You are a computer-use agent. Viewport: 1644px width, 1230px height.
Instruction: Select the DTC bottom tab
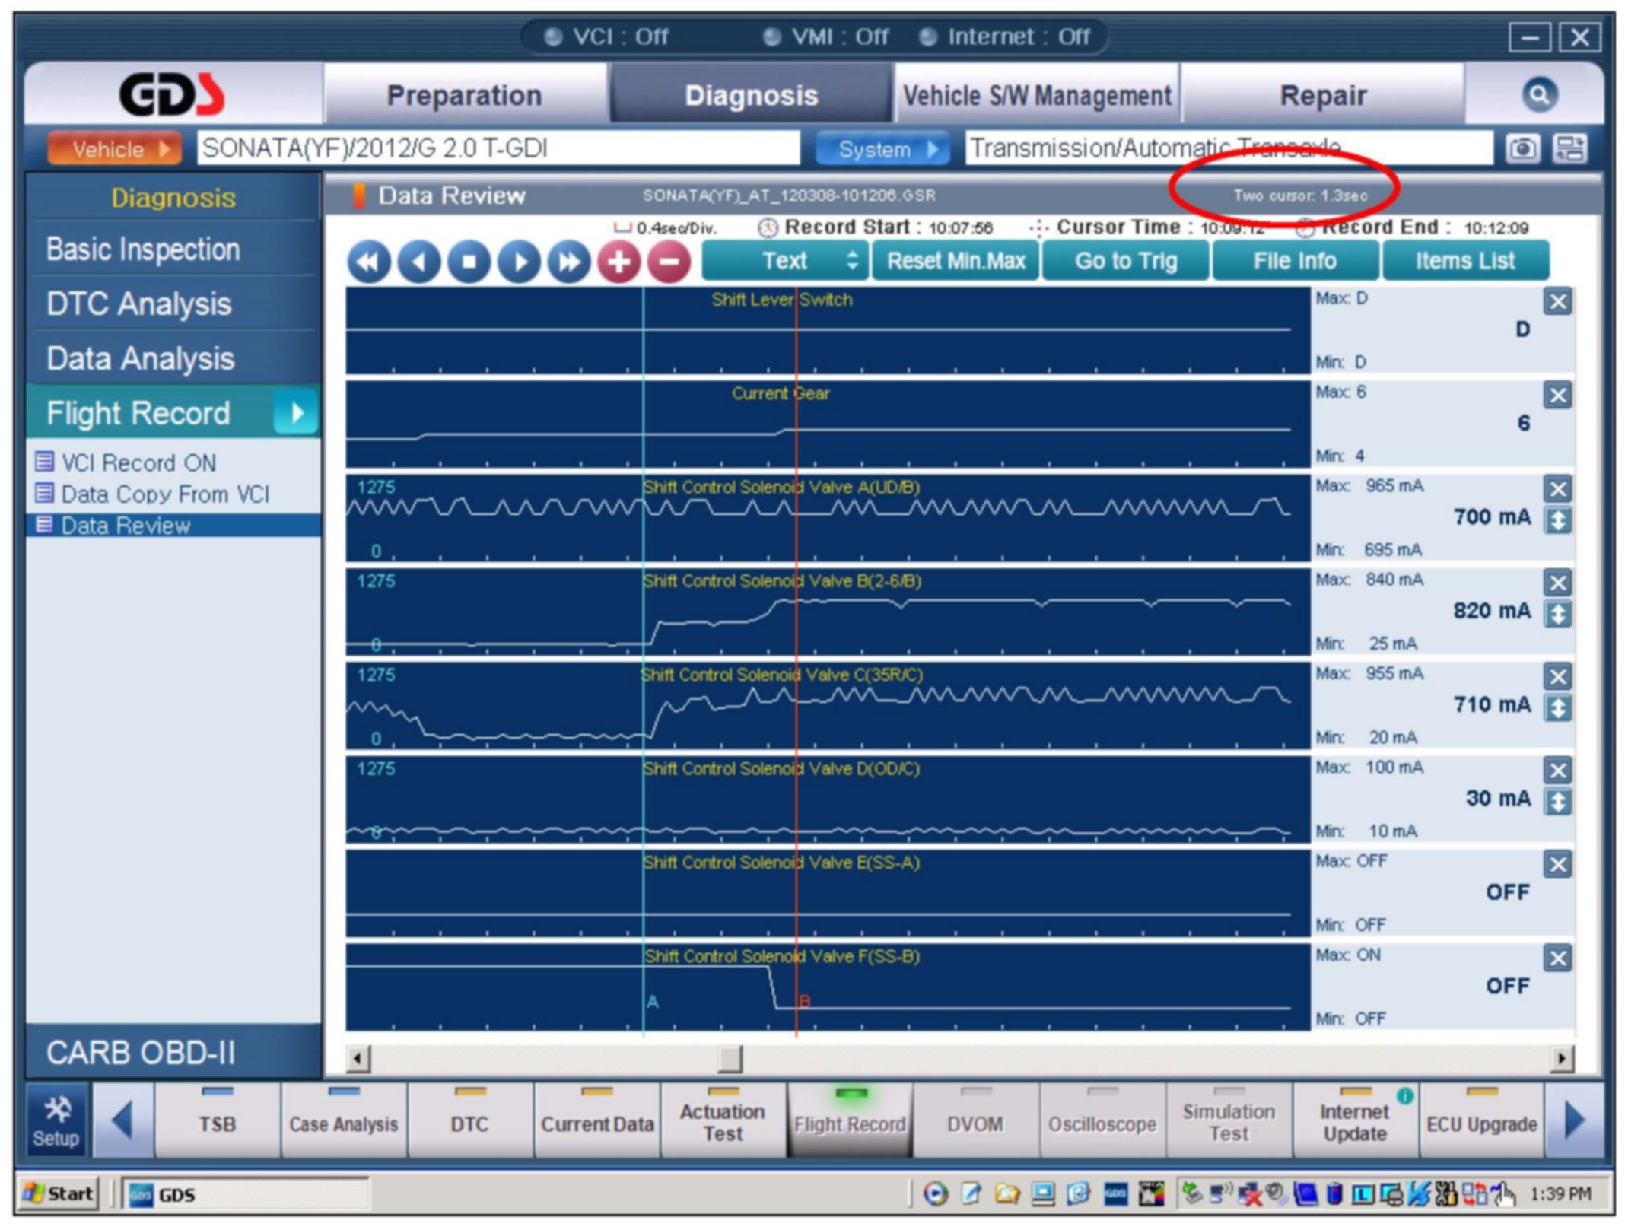pos(469,1123)
